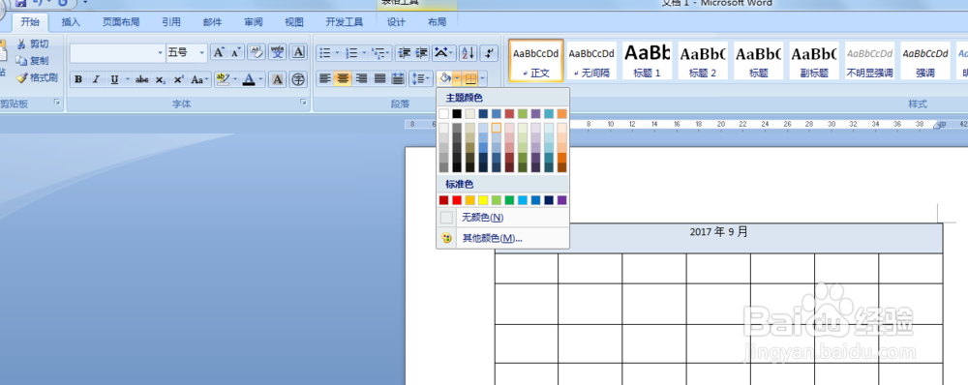Switch to the 页面布局 tab

point(121,22)
